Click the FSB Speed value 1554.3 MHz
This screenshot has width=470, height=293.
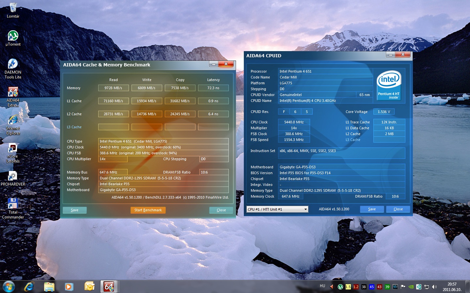tap(294, 140)
